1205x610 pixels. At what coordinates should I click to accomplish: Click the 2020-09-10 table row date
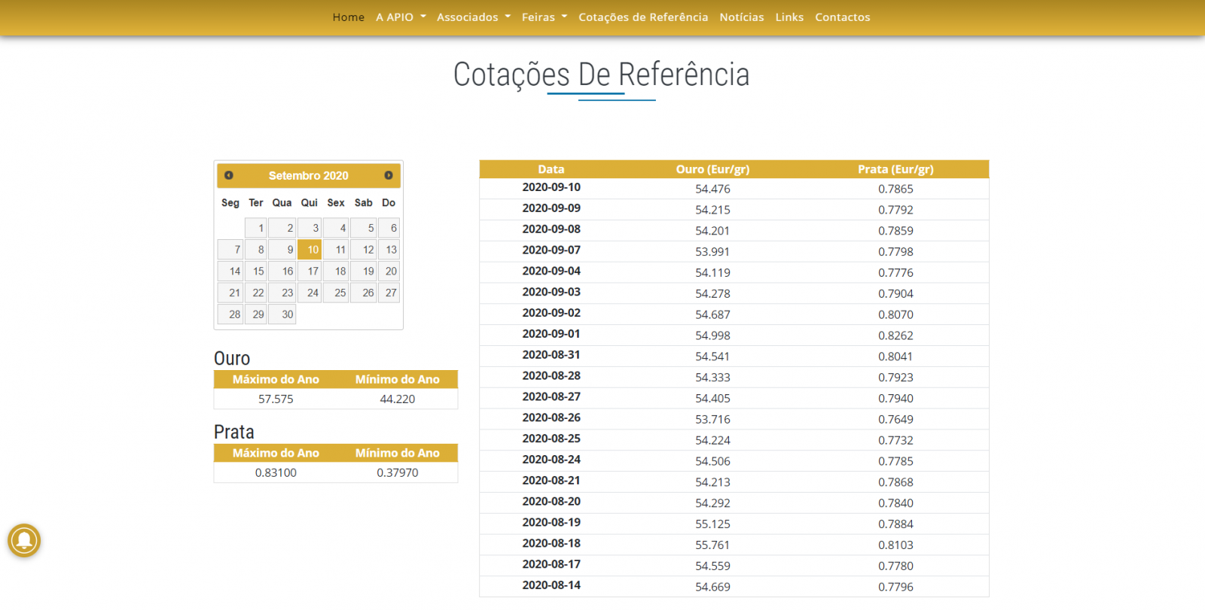(x=551, y=187)
